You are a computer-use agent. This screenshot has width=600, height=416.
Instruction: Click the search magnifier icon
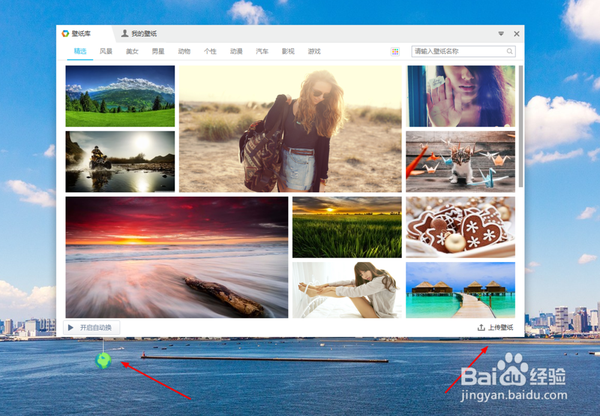509,51
